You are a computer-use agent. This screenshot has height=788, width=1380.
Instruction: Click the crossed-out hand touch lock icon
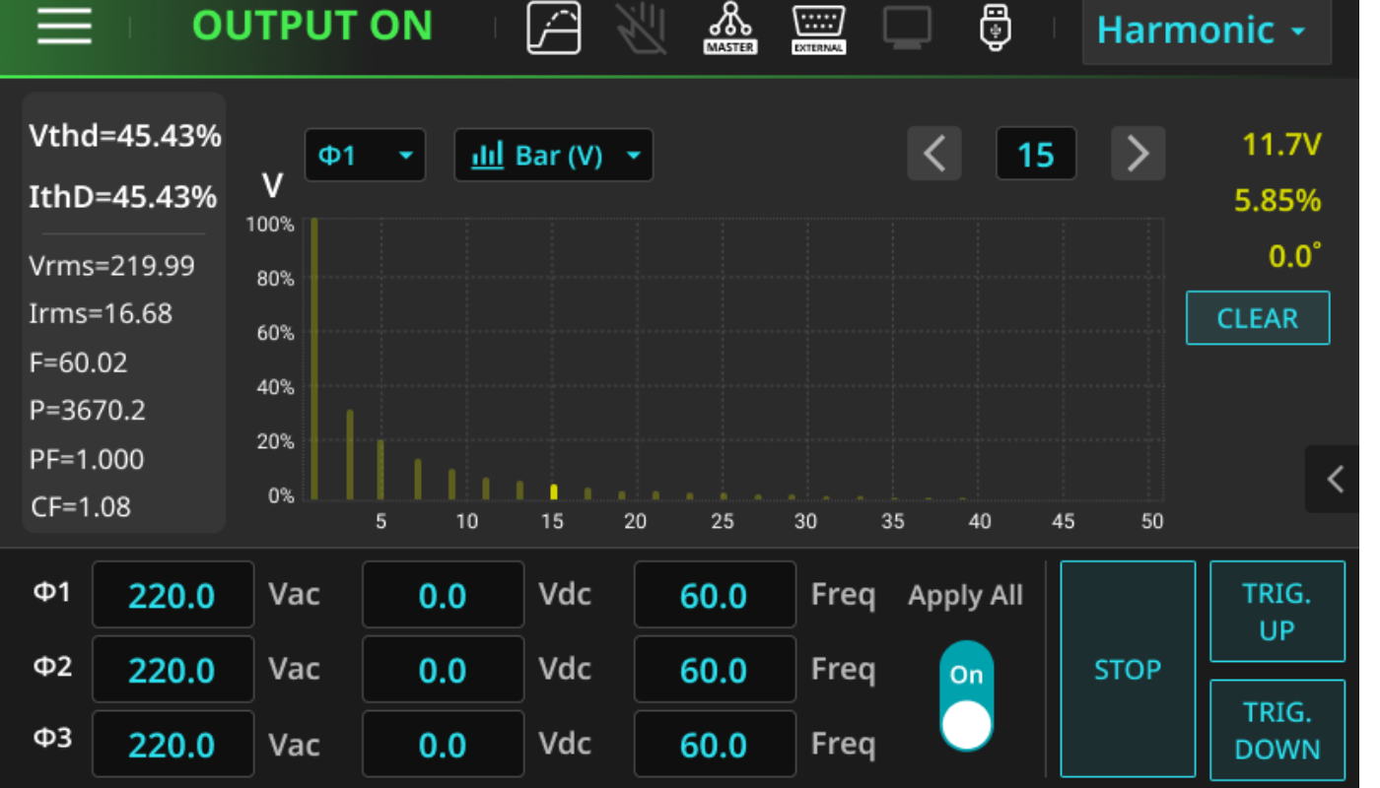(642, 28)
